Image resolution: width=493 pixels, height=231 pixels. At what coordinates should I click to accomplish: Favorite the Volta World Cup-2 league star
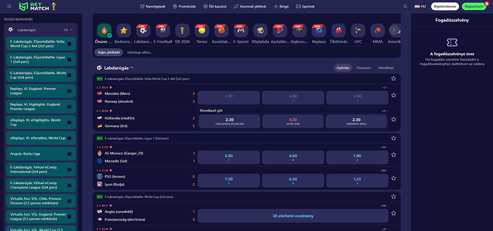(x=393, y=79)
